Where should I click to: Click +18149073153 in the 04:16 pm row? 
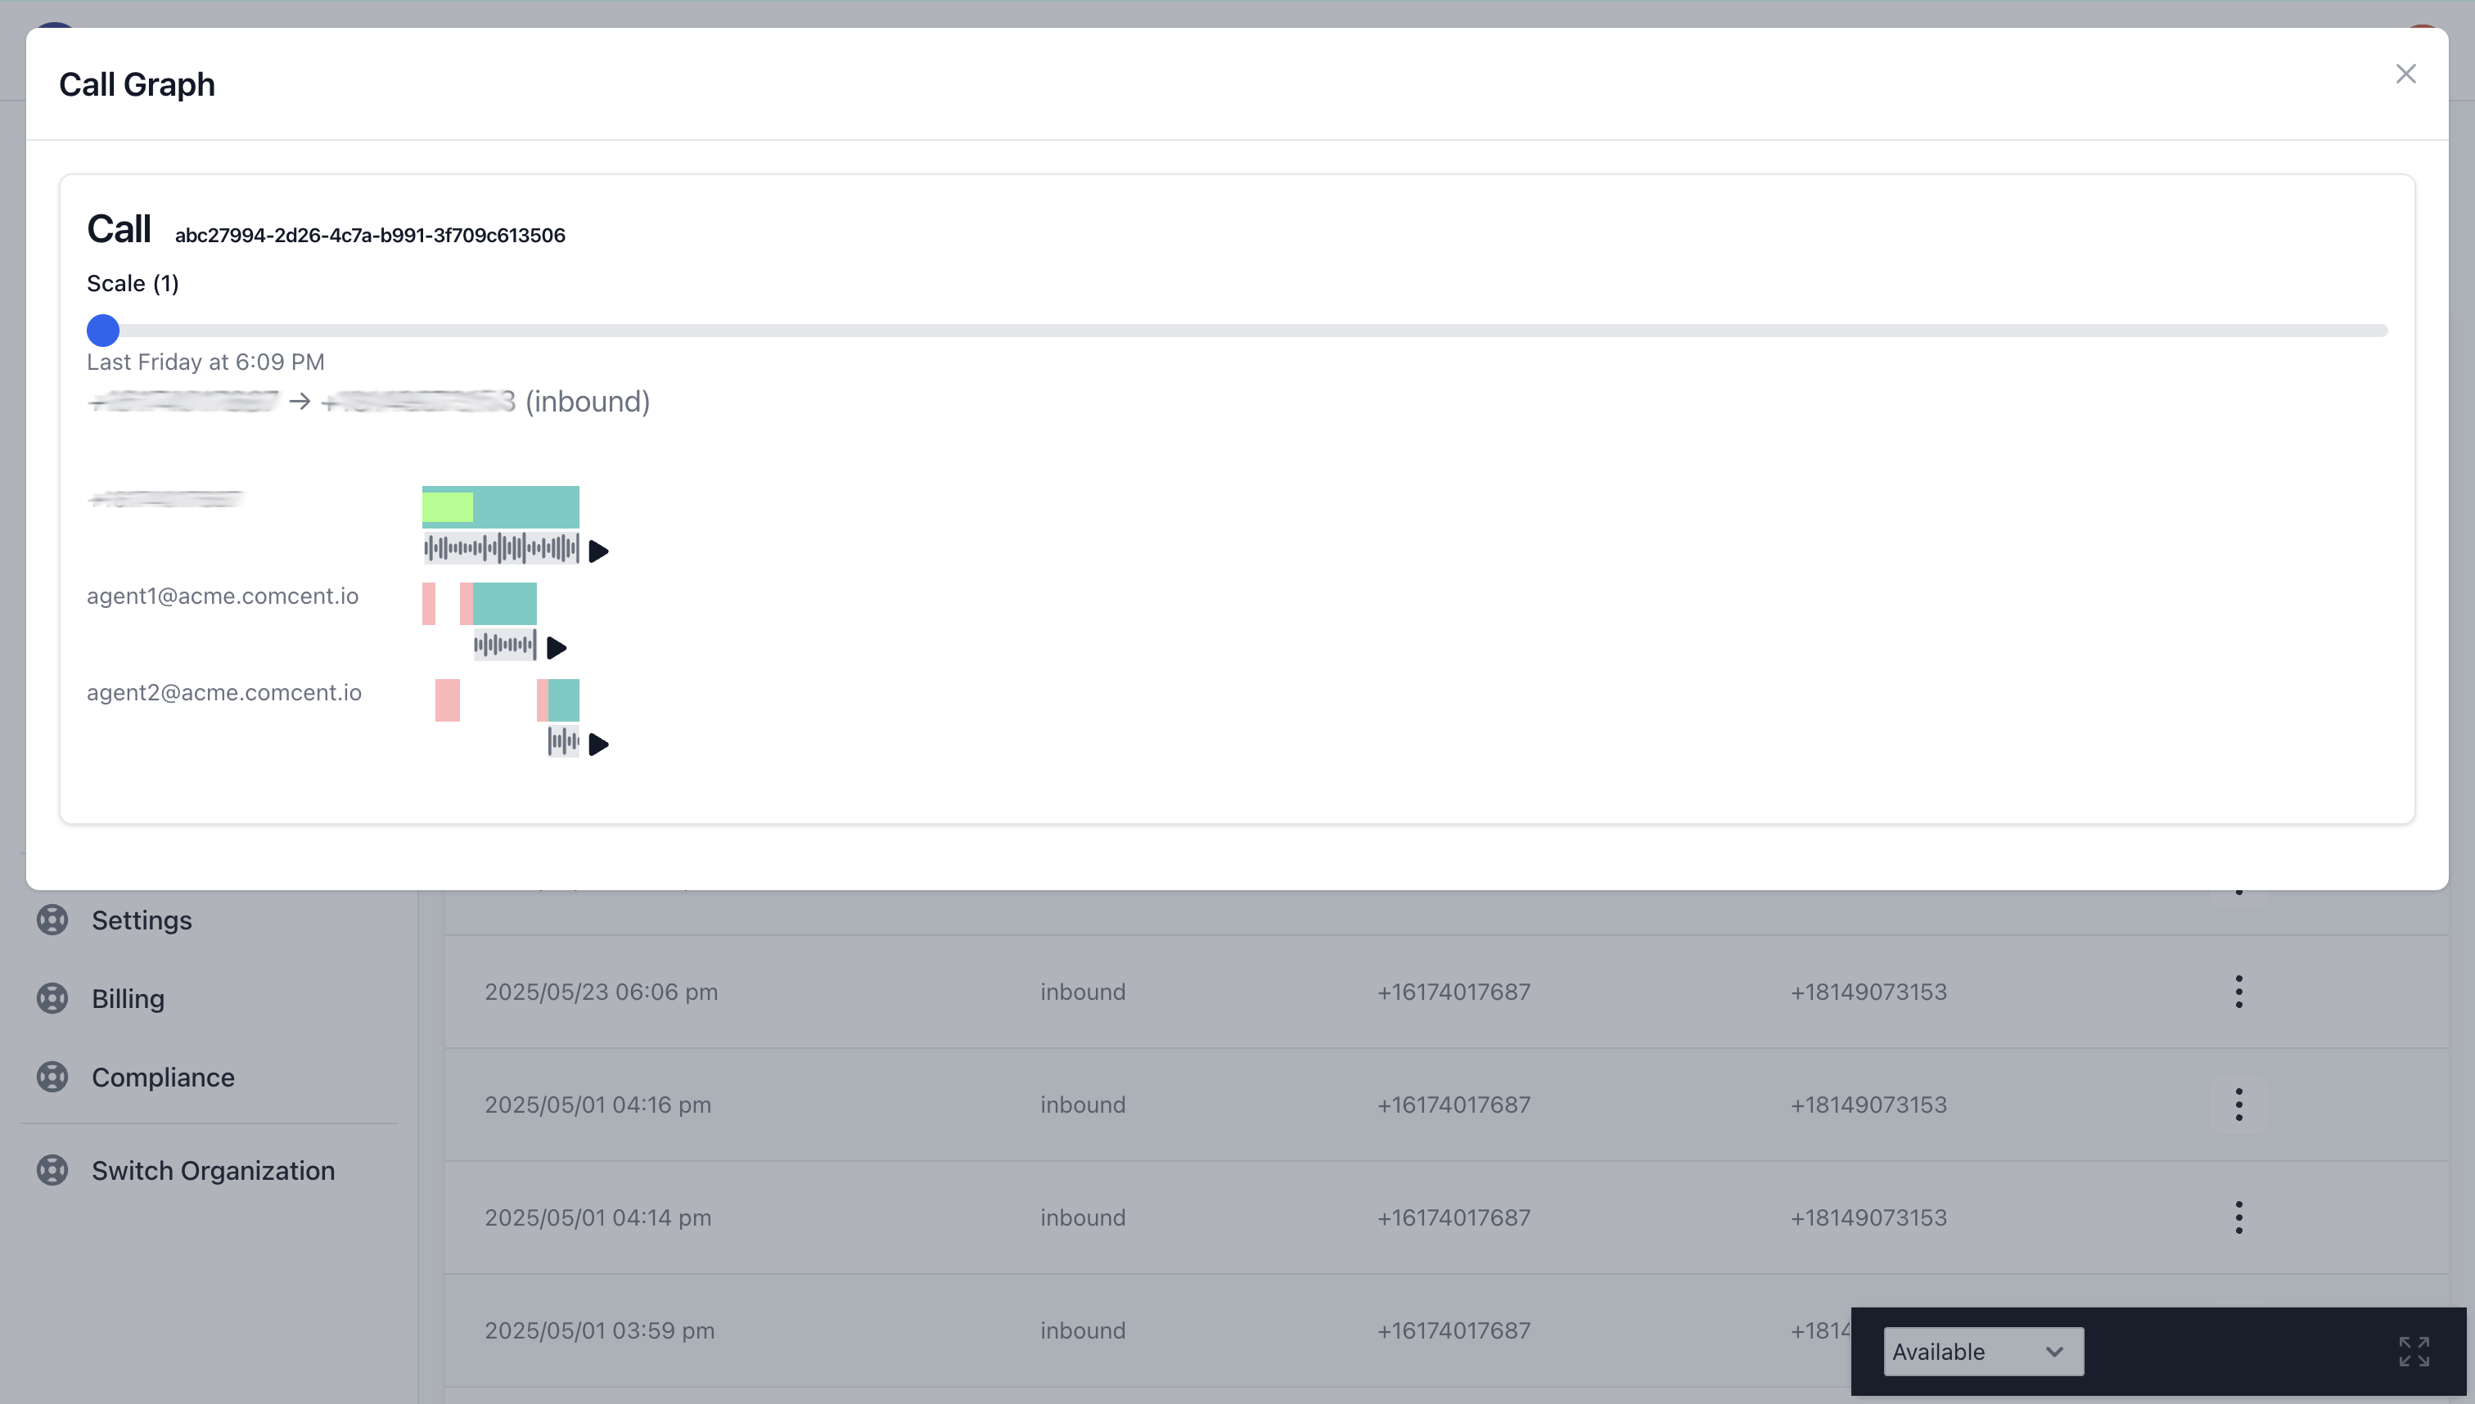(1869, 1105)
